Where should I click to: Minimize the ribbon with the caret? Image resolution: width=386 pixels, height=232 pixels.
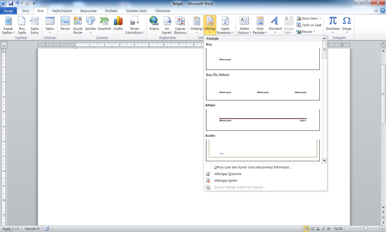[376, 11]
